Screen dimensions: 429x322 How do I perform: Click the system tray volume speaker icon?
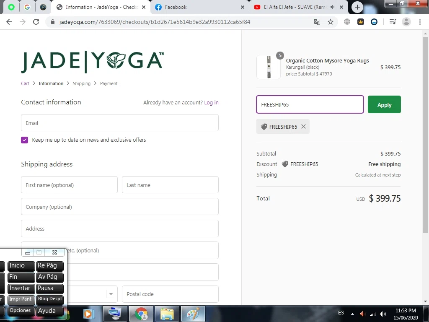click(383, 314)
